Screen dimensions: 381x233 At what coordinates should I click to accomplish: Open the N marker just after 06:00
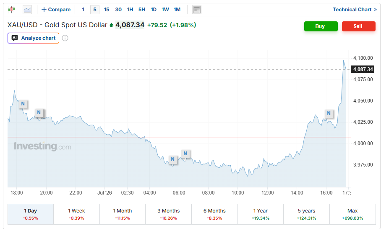(x=185, y=154)
